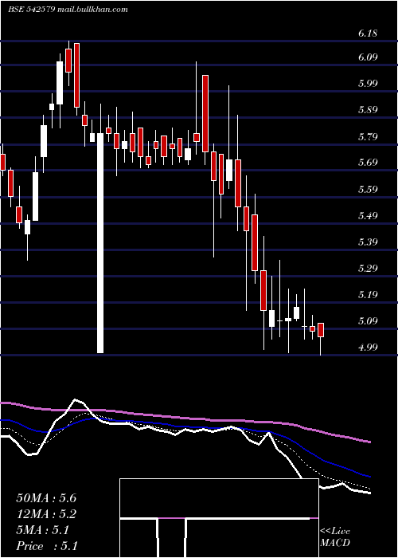The width and height of the screenshot is (398, 558).
Task: Click the 5.99 price level label
Action: coord(368,84)
